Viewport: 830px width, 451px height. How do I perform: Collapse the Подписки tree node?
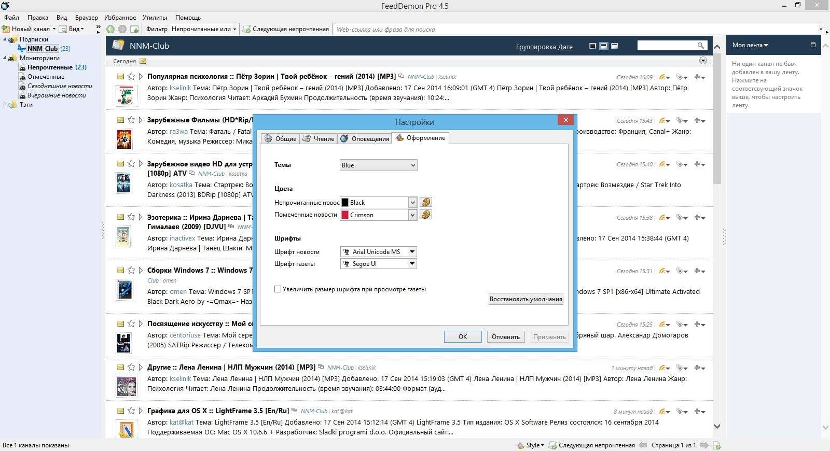[x=5, y=39]
